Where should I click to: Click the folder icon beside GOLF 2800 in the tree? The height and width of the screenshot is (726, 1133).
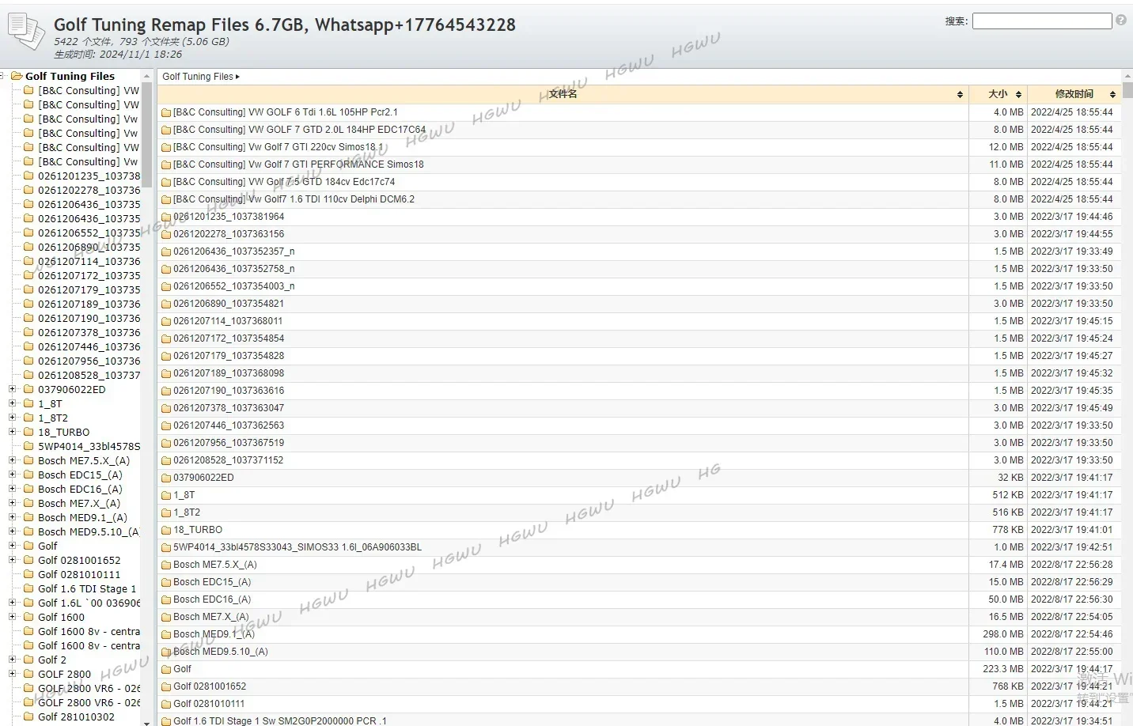point(29,674)
